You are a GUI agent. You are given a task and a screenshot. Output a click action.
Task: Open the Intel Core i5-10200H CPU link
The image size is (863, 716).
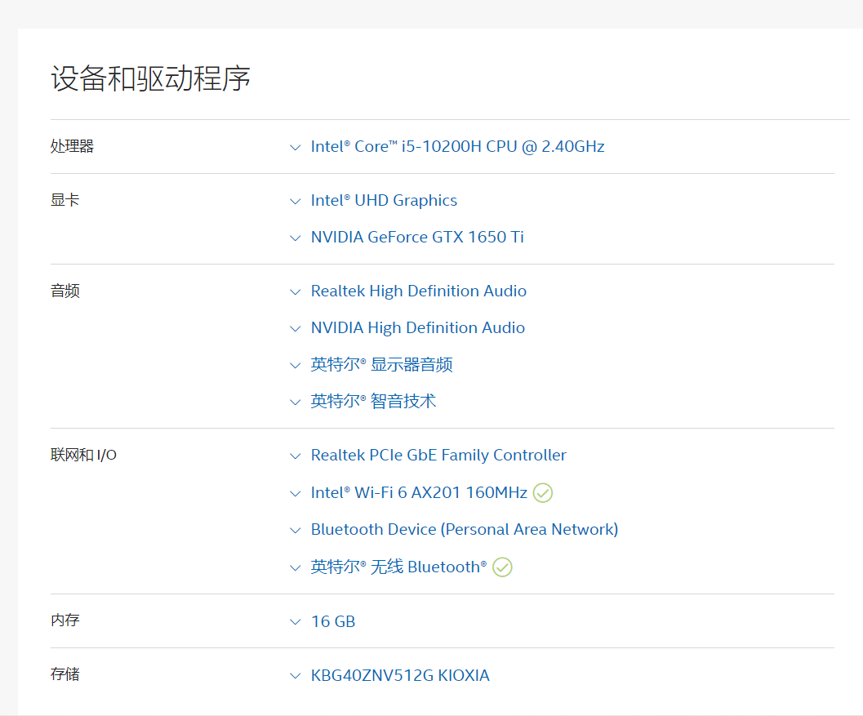point(457,146)
